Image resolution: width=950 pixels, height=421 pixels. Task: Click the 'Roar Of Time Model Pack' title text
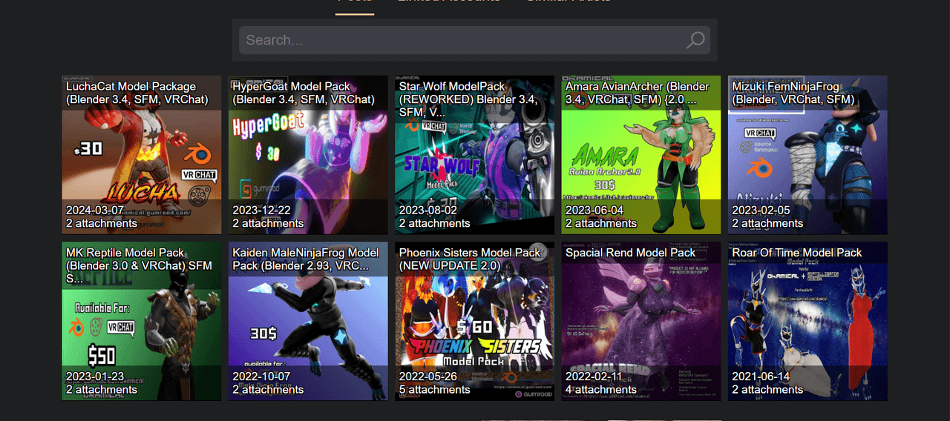click(797, 253)
